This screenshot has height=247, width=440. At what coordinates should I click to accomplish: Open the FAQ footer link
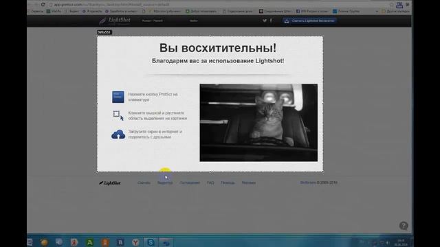pos(210,183)
